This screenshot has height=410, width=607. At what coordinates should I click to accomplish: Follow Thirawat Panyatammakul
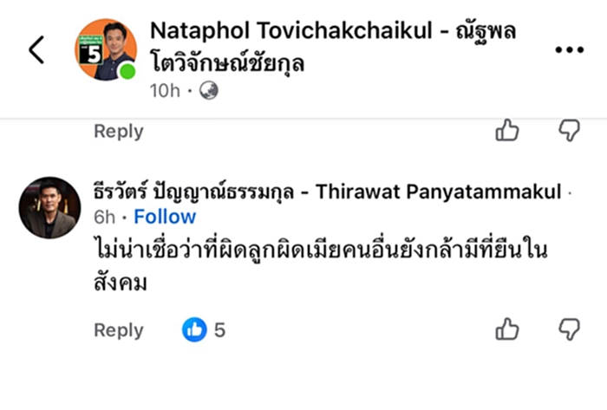165,217
